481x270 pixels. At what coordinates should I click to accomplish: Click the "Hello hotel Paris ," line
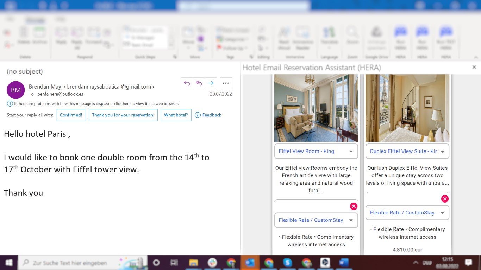point(37,134)
